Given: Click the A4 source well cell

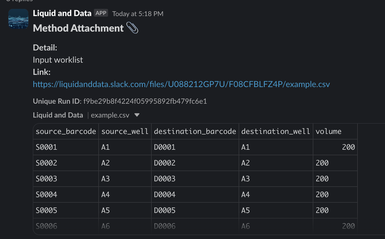Looking at the screenshot, I should coord(125,194).
